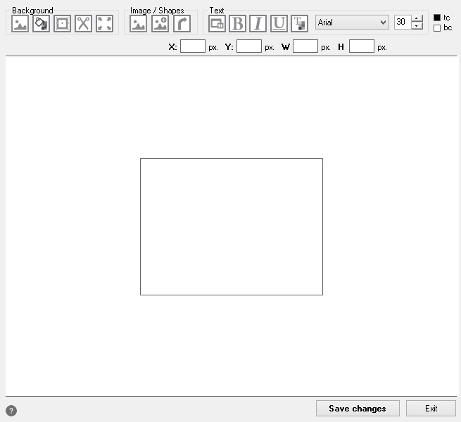Decrease font size with down arrow
This screenshot has height=422, width=461.
(417, 26)
